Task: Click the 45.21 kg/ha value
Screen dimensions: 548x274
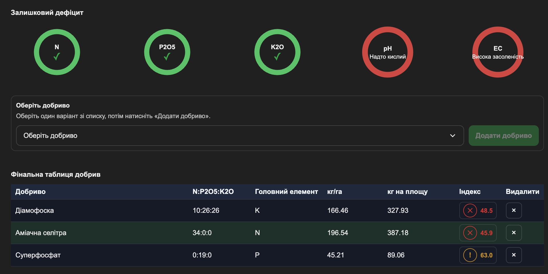Action: [336, 255]
